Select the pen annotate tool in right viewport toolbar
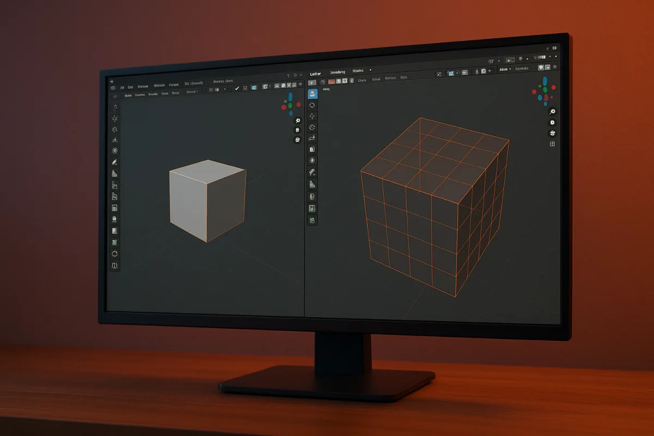This screenshot has height=436, width=654. 312,172
